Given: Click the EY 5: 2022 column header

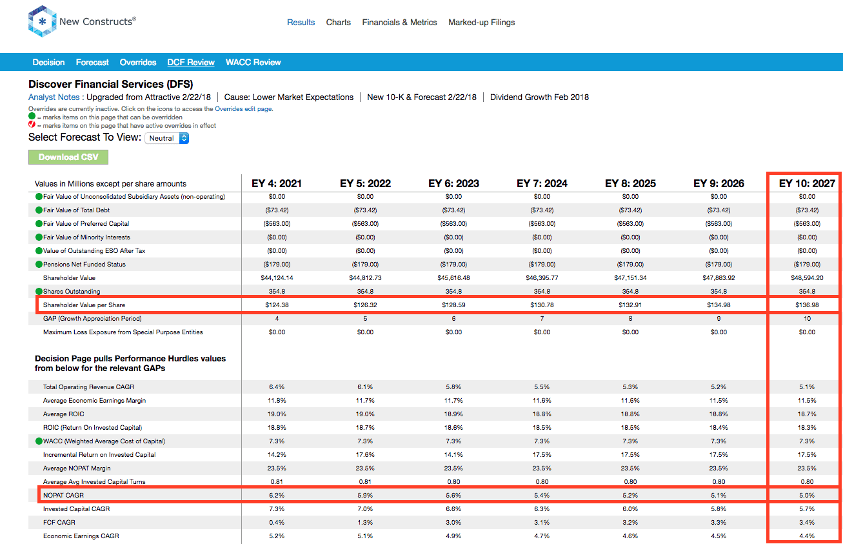Looking at the screenshot, I should (365, 183).
